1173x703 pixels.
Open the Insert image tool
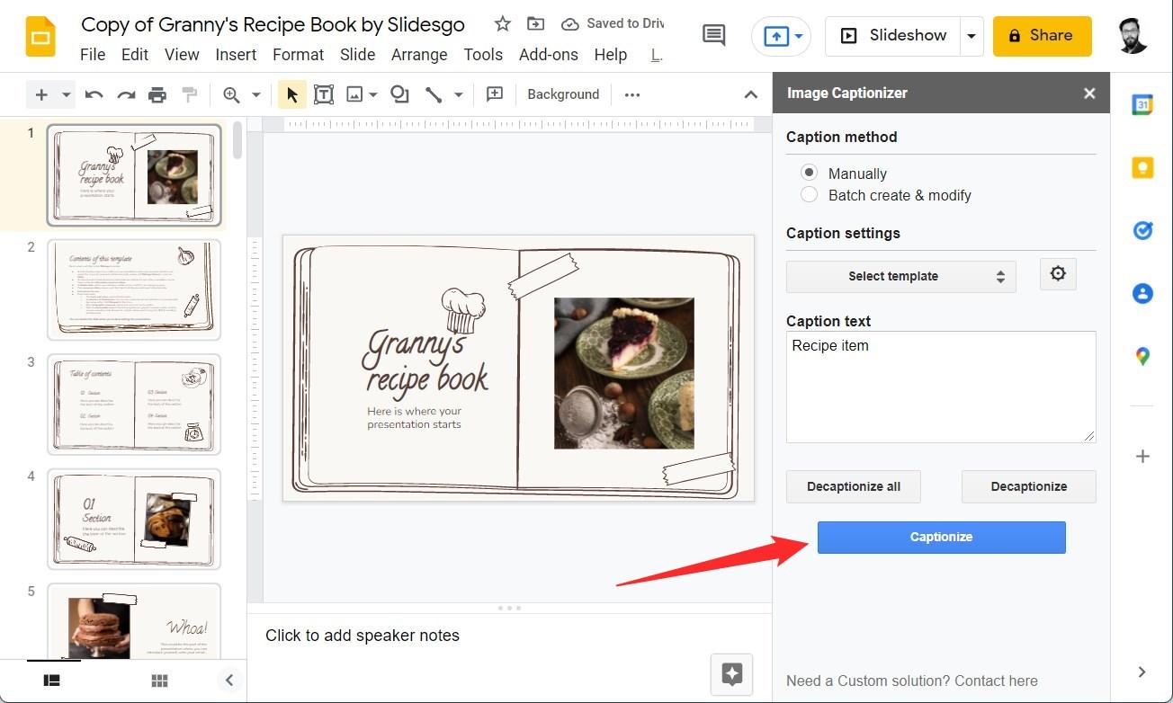click(x=355, y=93)
